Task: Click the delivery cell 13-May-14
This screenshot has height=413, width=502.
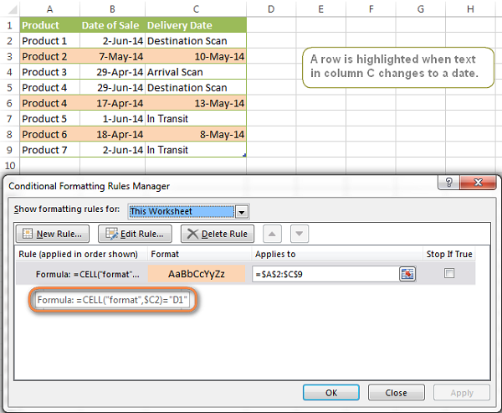Action: click(196, 103)
